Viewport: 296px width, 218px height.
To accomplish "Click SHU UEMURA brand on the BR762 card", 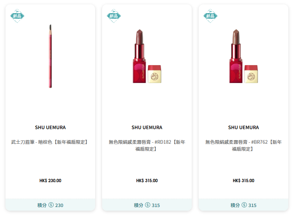I will (x=244, y=128).
